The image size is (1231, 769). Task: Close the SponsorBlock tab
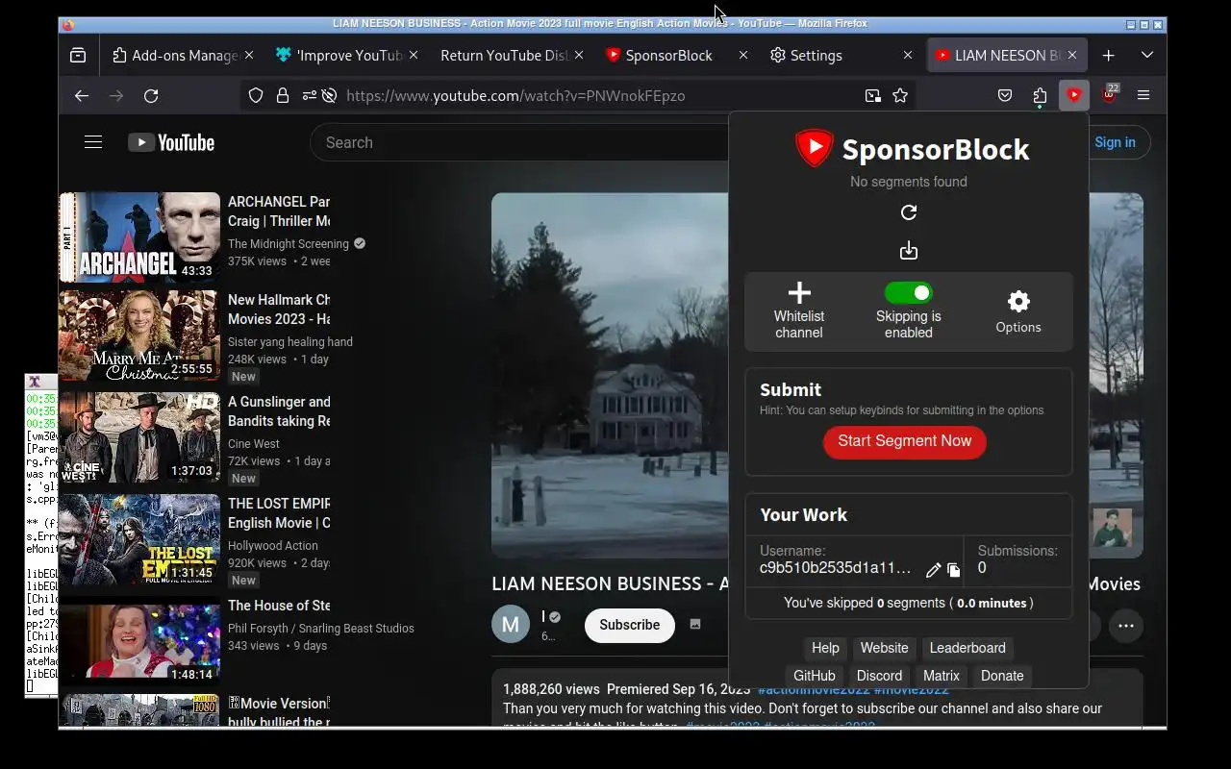pyautogui.click(x=742, y=56)
